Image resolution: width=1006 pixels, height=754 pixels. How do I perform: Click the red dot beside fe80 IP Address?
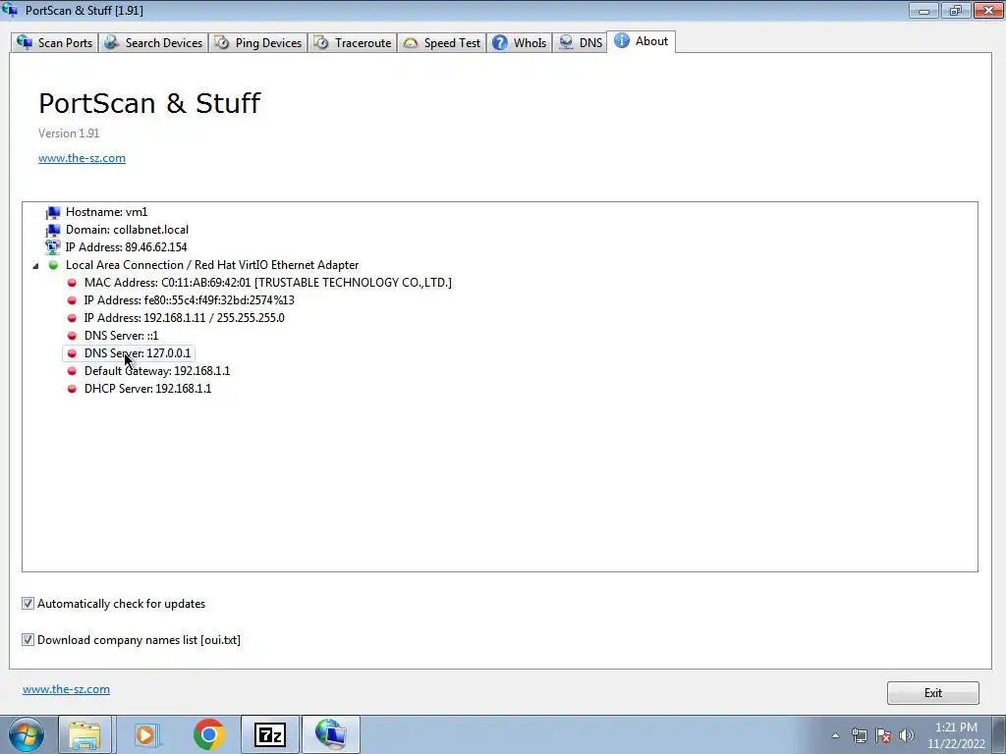(72, 300)
